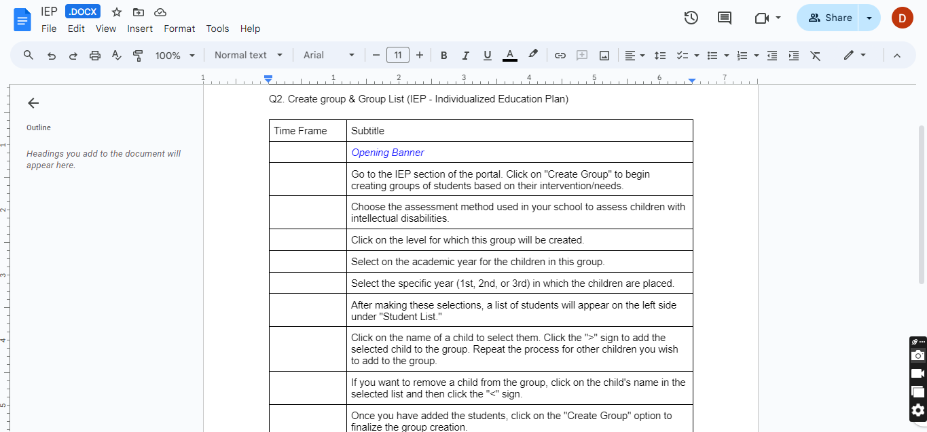
Task: Open the Google Docs home icon
Action: 22,20
